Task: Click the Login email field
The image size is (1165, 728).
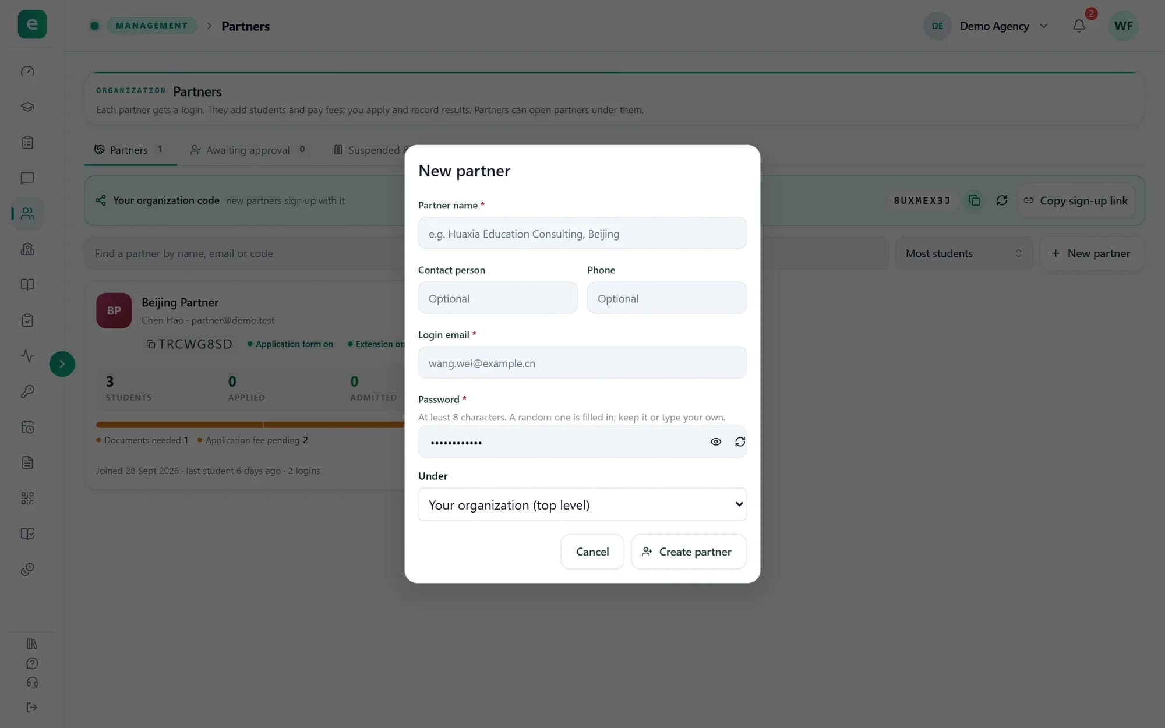Action: tap(582, 362)
